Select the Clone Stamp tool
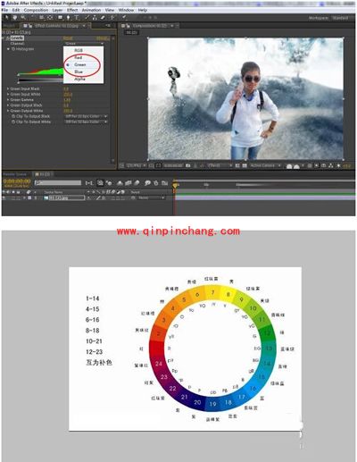Viewport: 357px width, 462px height. (95, 18)
